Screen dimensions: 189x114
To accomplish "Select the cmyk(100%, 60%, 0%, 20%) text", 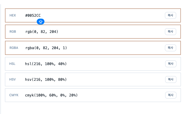I will click(51, 95).
